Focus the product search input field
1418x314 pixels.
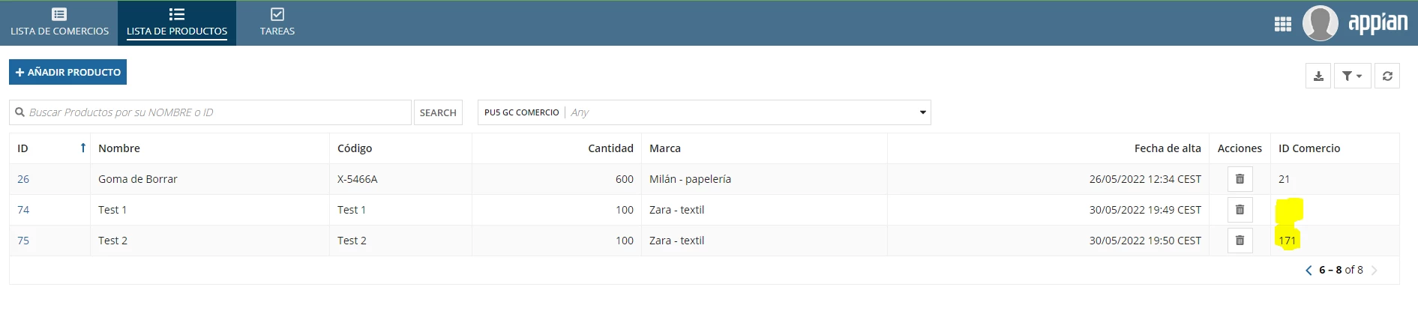(x=210, y=112)
